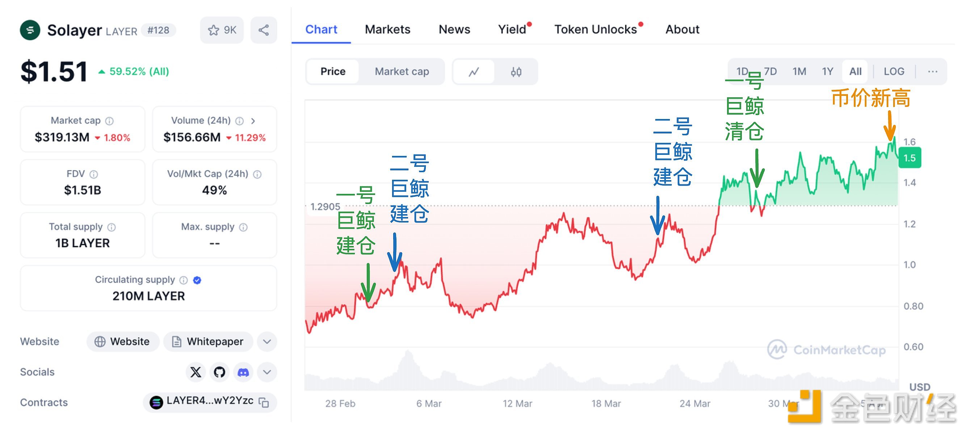The width and height of the screenshot is (962, 429).
Task: Switch to line chart view icon
Action: click(x=474, y=71)
